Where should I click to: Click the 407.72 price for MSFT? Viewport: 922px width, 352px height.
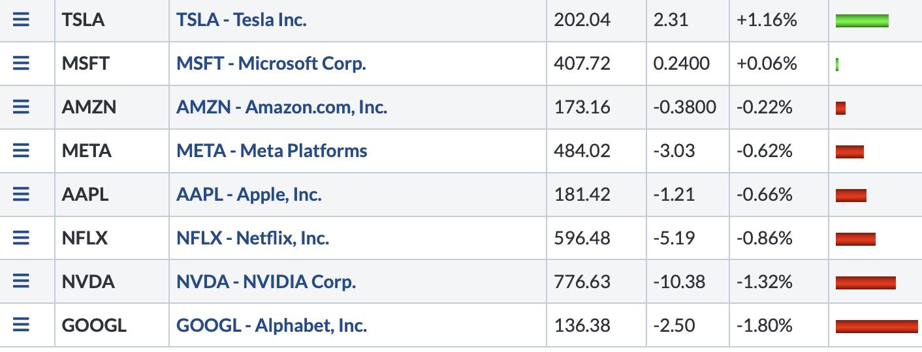pyautogui.click(x=582, y=64)
